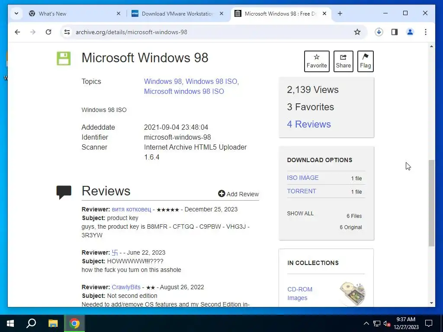The width and height of the screenshot is (443, 332).
Task: Click the CD-ROM Images collection thumbnail
Action: [352, 294]
